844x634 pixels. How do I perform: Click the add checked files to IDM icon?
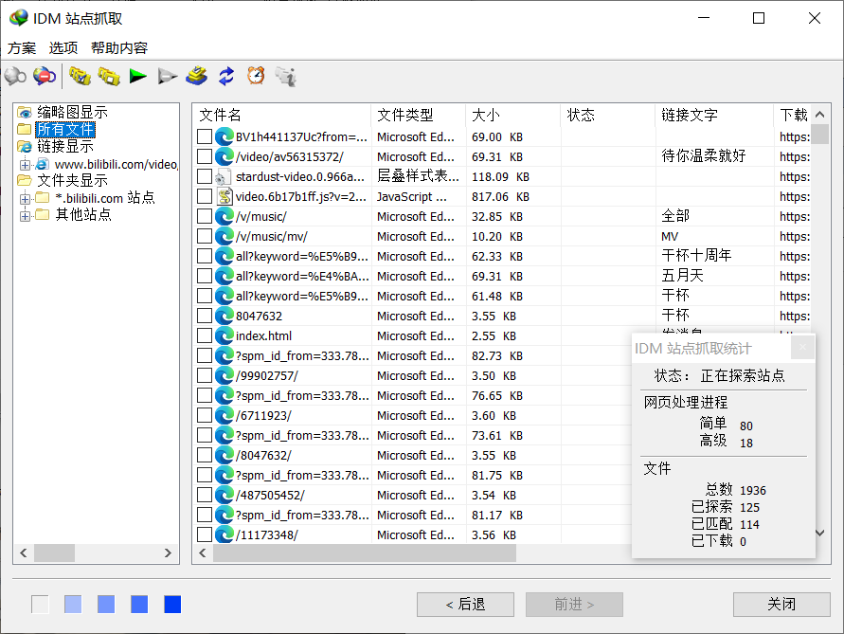pyautogui.click(x=197, y=77)
